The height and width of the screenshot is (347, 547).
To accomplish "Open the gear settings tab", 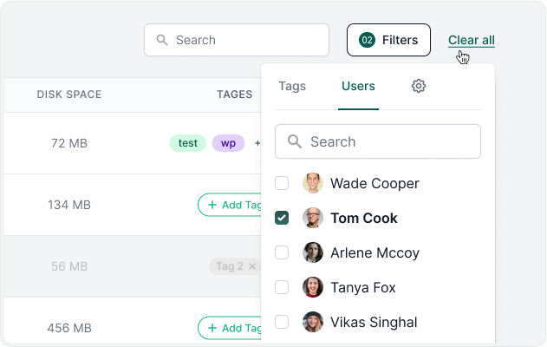I will (419, 86).
